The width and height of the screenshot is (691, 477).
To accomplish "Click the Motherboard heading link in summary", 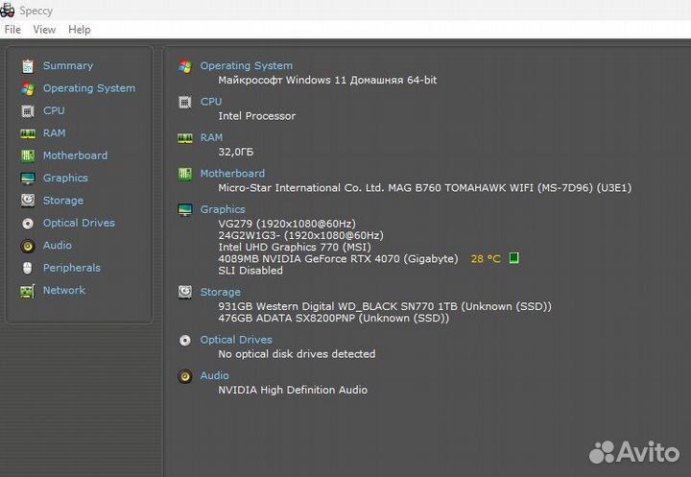I will [232, 174].
